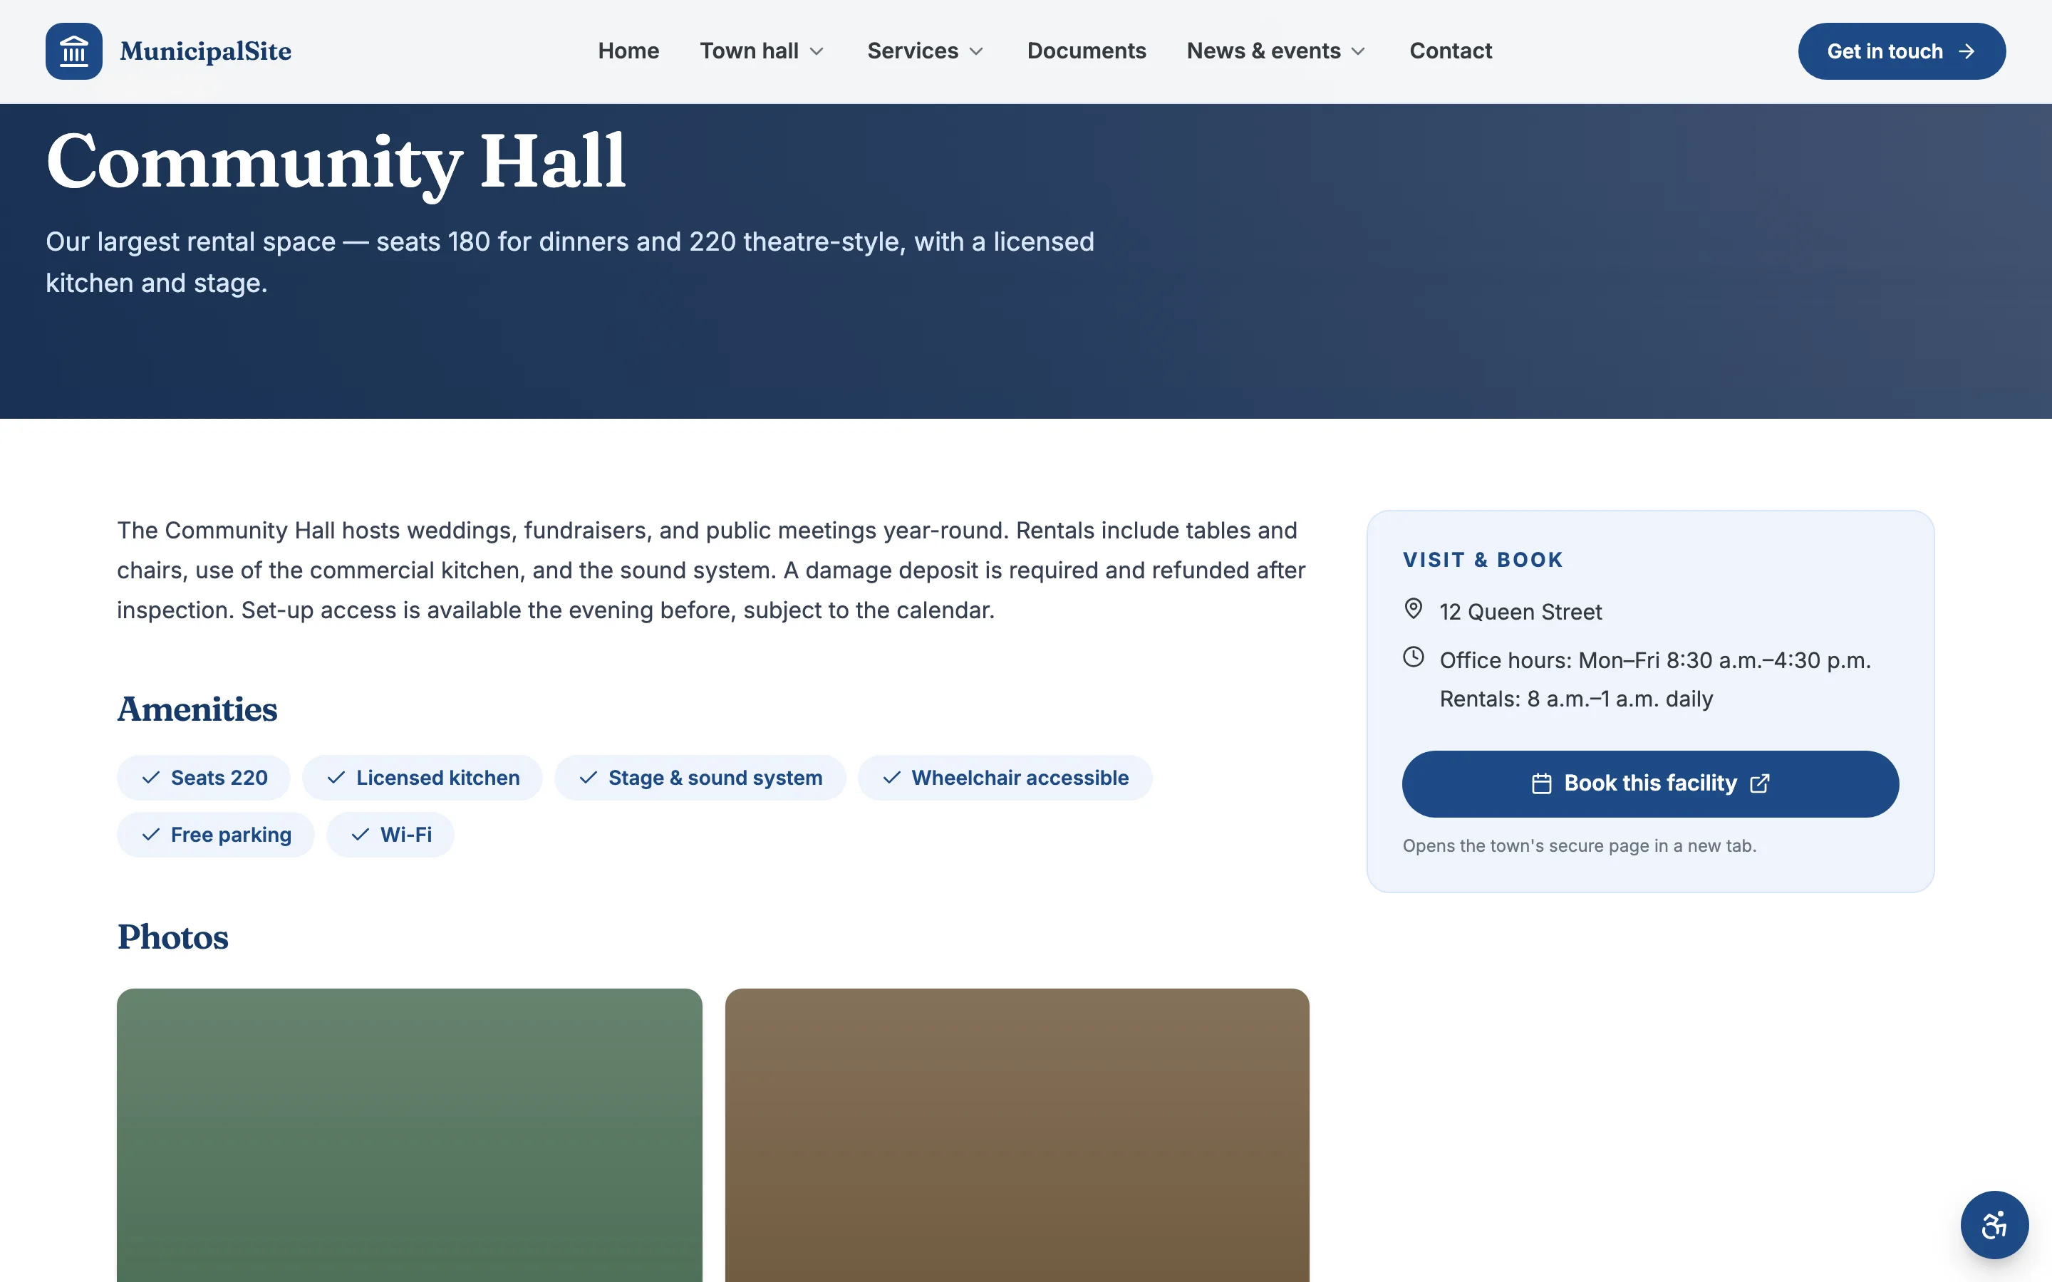Click the 12 Queen Street address text

tap(1520, 611)
